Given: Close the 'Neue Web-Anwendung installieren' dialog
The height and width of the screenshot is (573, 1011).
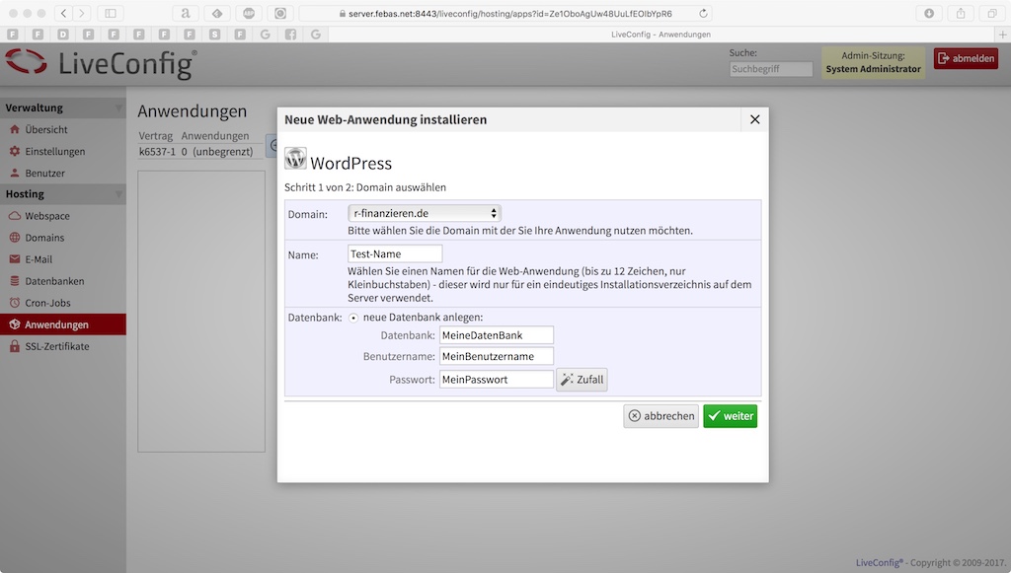Looking at the screenshot, I should coord(755,119).
